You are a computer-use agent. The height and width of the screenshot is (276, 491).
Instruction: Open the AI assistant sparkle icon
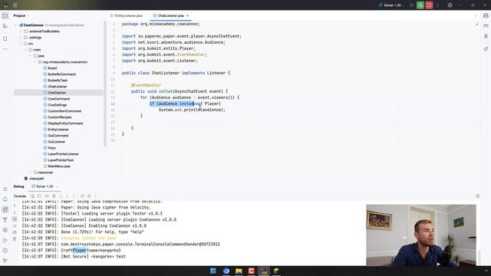[486, 49]
